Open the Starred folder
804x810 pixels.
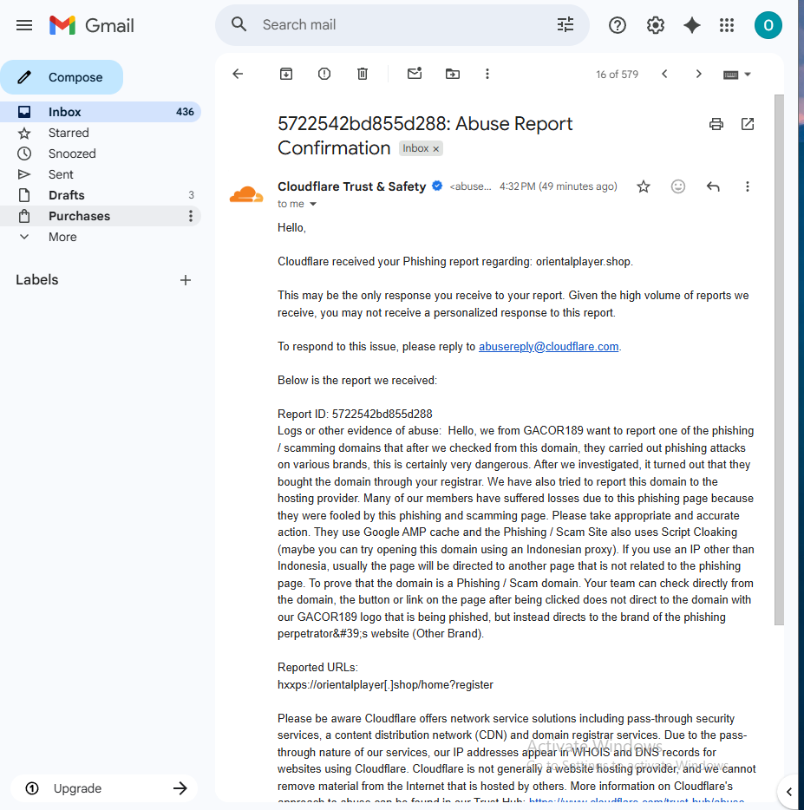coord(101,133)
